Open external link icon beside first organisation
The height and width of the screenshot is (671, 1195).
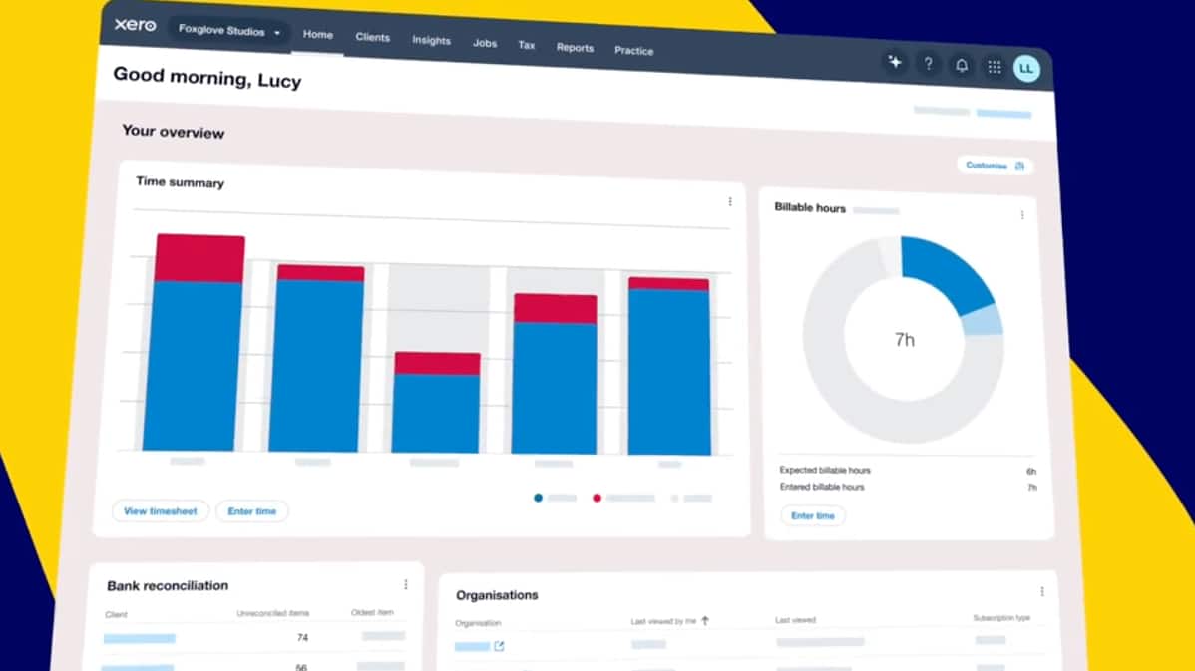click(x=499, y=646)
